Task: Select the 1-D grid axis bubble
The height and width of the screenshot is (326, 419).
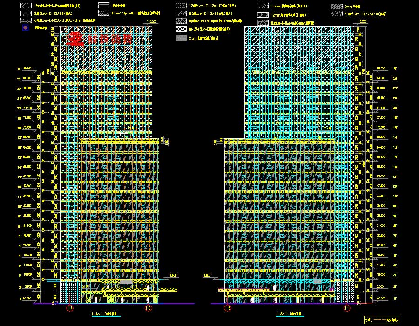Action: [149, 308]
